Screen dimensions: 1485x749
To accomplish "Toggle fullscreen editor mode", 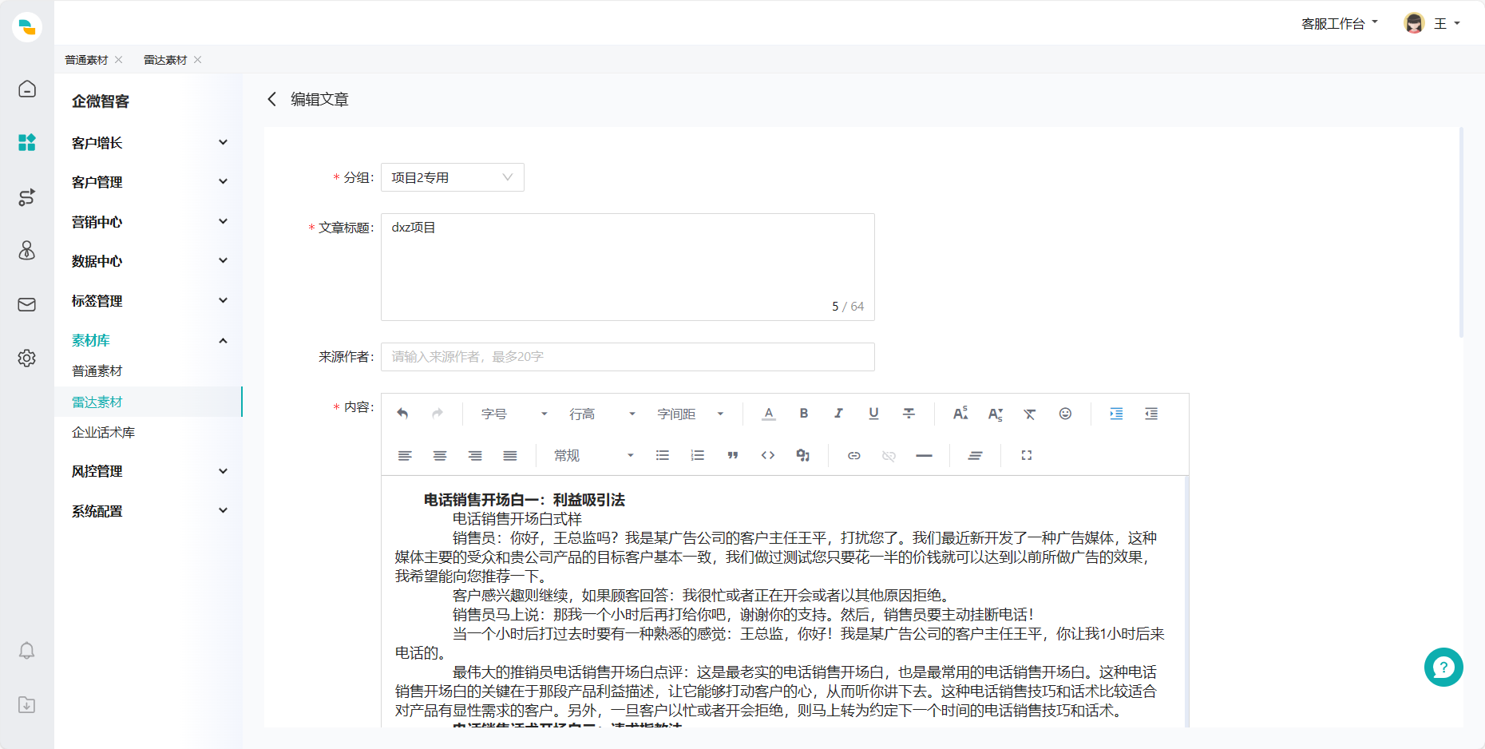I will tap(1027, 455).
